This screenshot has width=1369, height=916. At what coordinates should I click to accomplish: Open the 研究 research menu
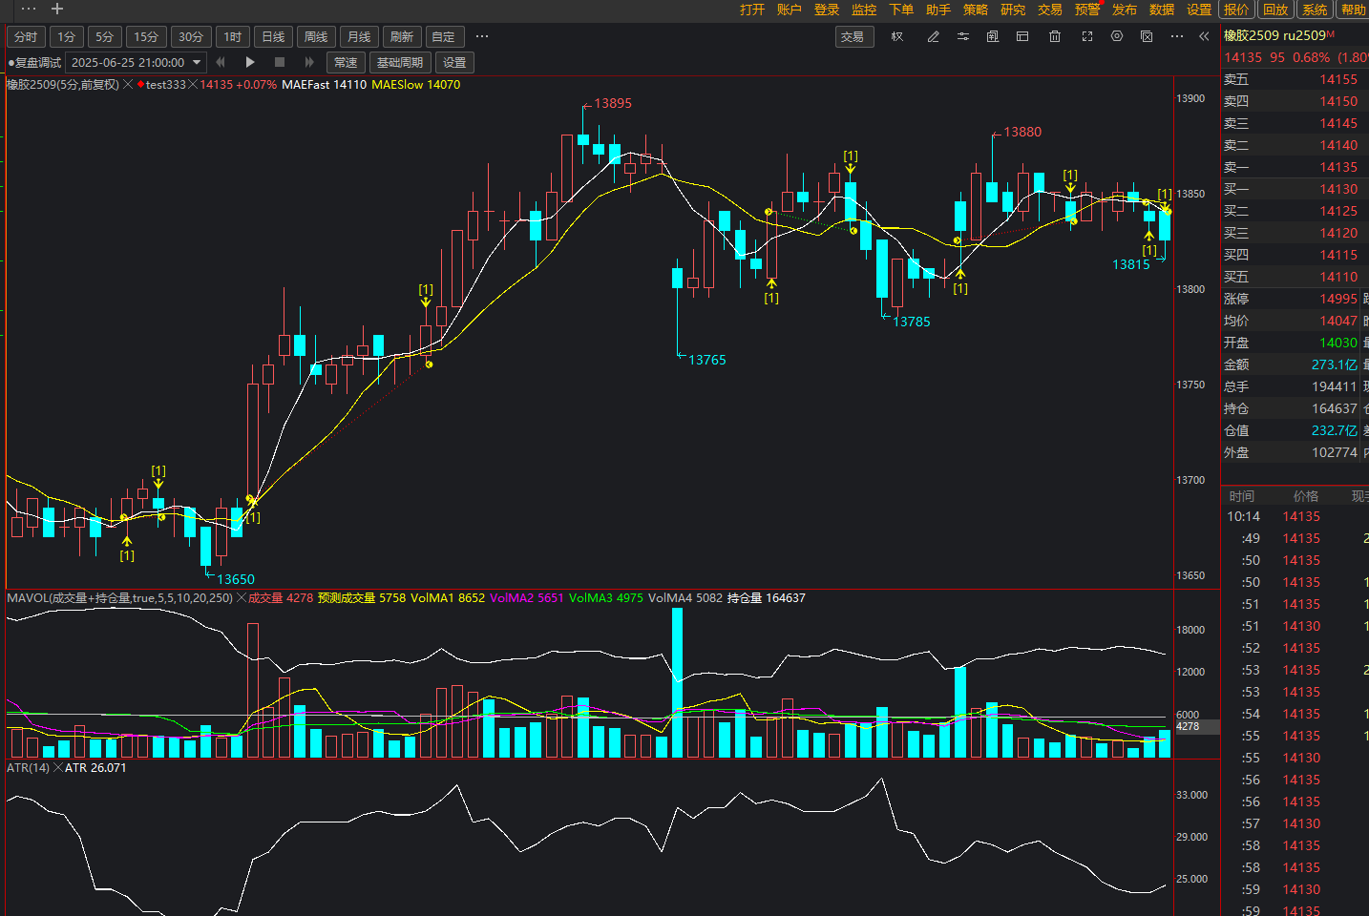[x=1013, y=10]
